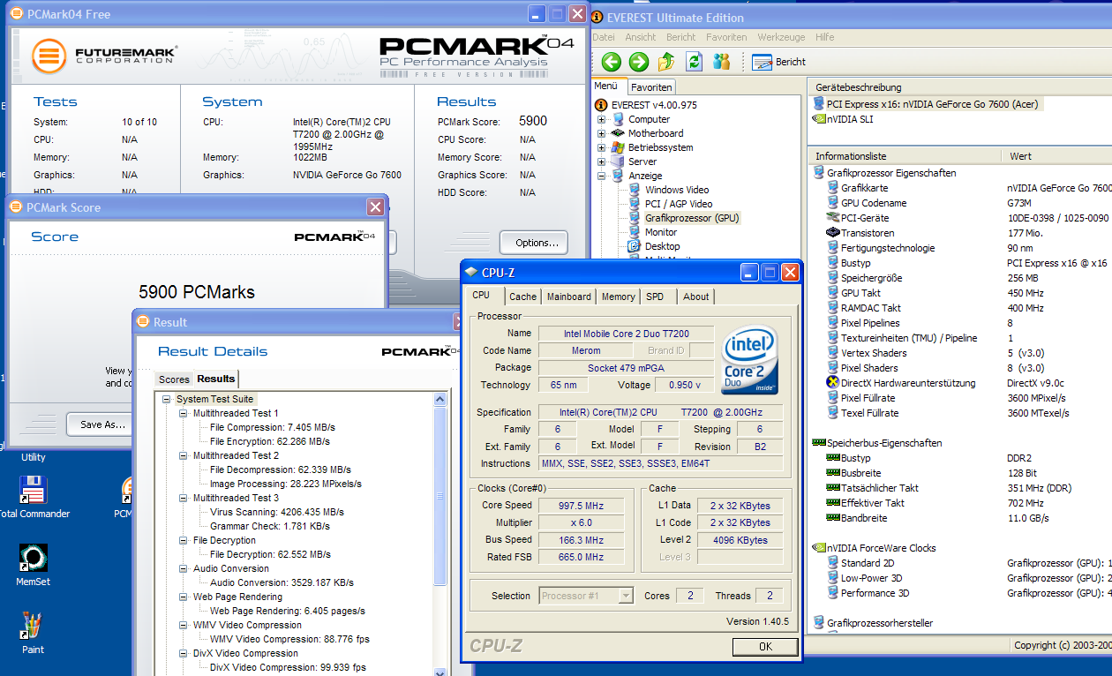This screenshot has height=676, width=1112.
Task: Switch to Memory tab in CPU-Z
Action: point(618,297)
